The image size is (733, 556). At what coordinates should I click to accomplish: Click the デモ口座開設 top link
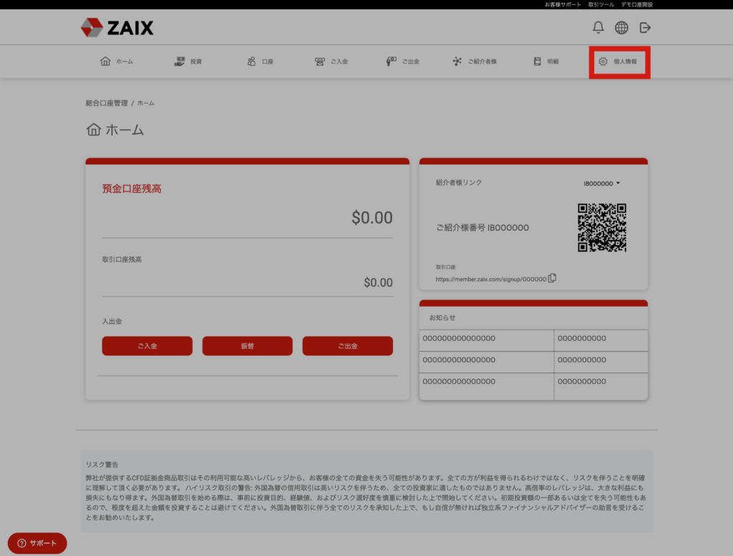[x=636, y=4]
